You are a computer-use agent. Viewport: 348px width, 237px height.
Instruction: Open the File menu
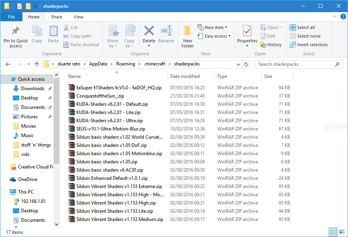coord(11,17)
